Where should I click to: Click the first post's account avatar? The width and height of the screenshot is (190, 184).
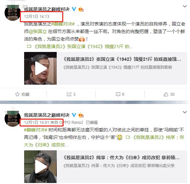point(13,13)
